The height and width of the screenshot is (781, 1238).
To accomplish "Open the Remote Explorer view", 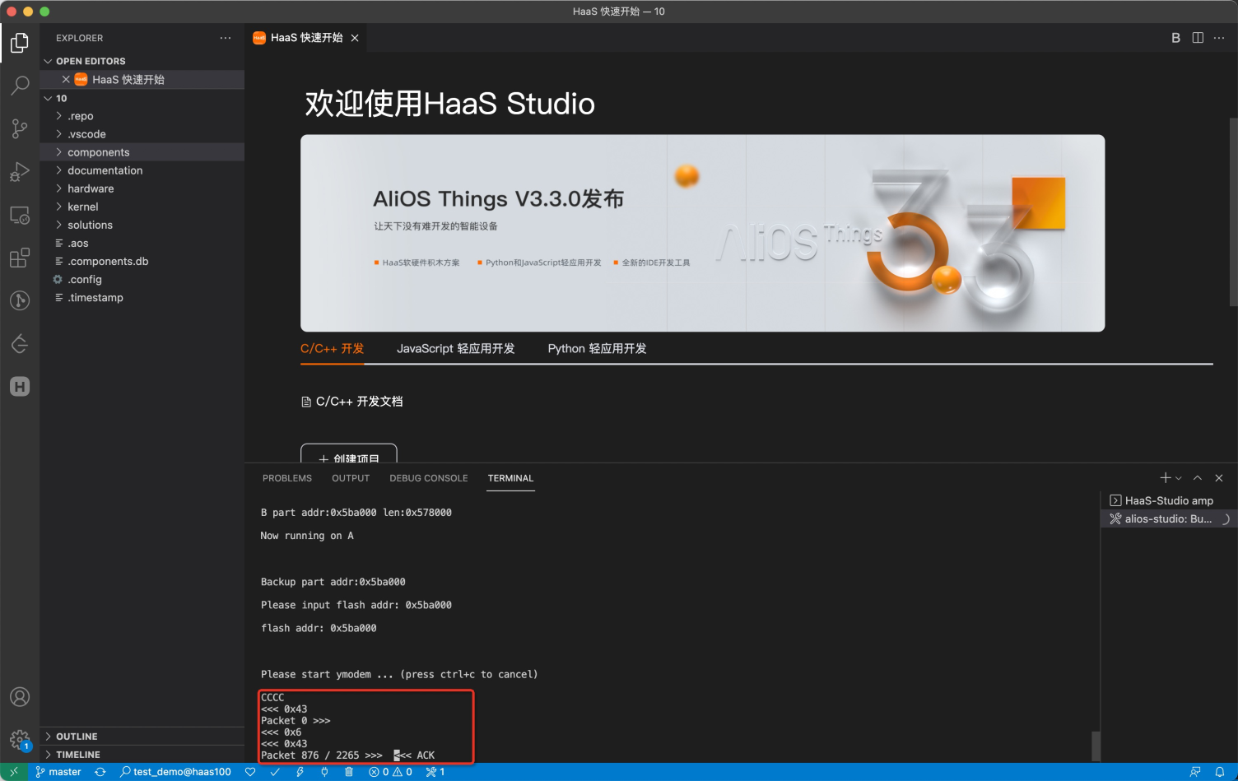I will 20,215.
